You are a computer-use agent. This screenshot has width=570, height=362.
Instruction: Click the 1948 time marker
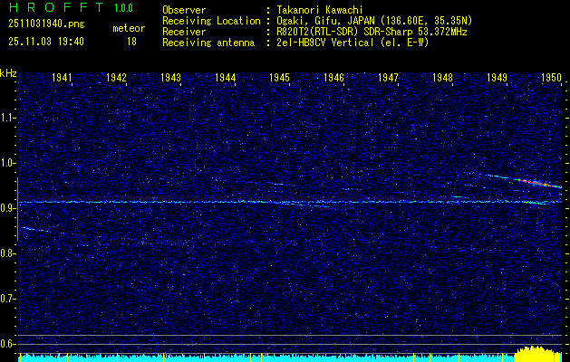pyautogui.click(x=443, y=79)
